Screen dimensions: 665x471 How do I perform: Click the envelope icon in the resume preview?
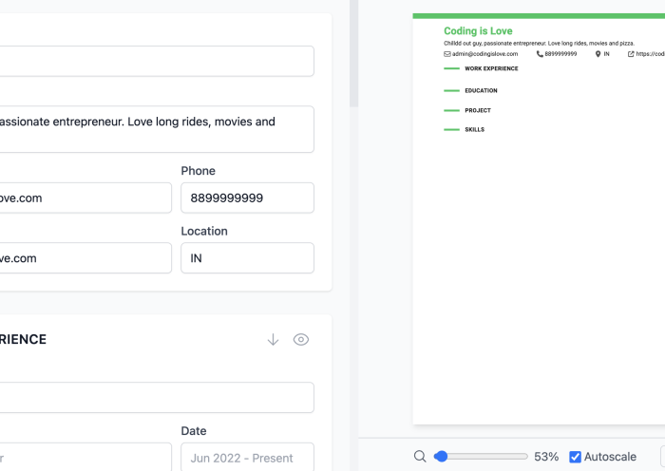(x=447, y=54)
